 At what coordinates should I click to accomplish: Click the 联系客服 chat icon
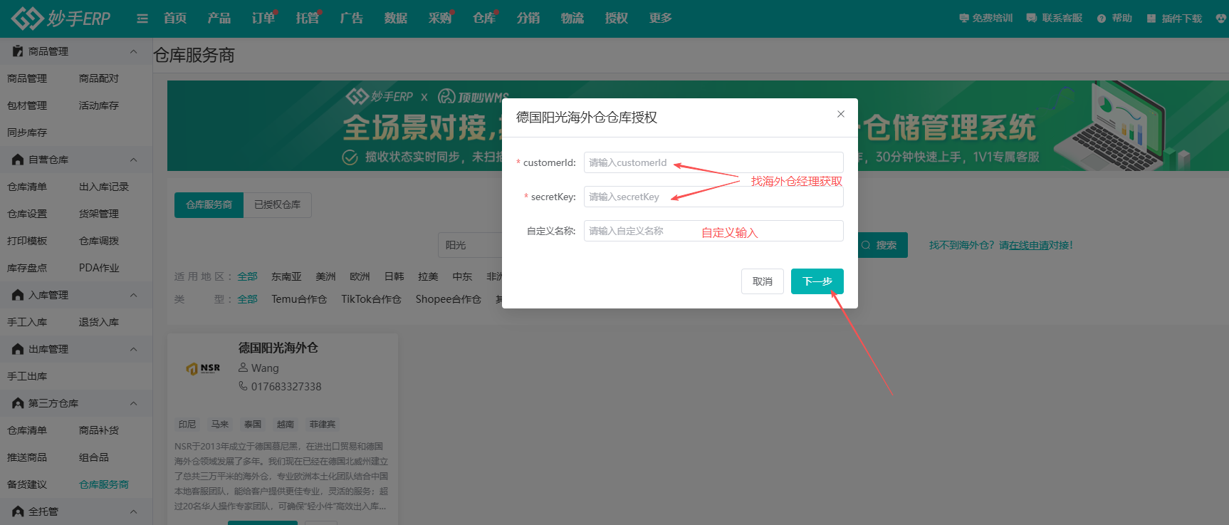click(1032, 19)
